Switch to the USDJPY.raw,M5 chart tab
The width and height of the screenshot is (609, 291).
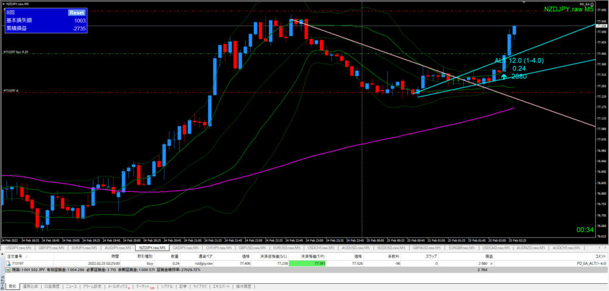[17, 248]
